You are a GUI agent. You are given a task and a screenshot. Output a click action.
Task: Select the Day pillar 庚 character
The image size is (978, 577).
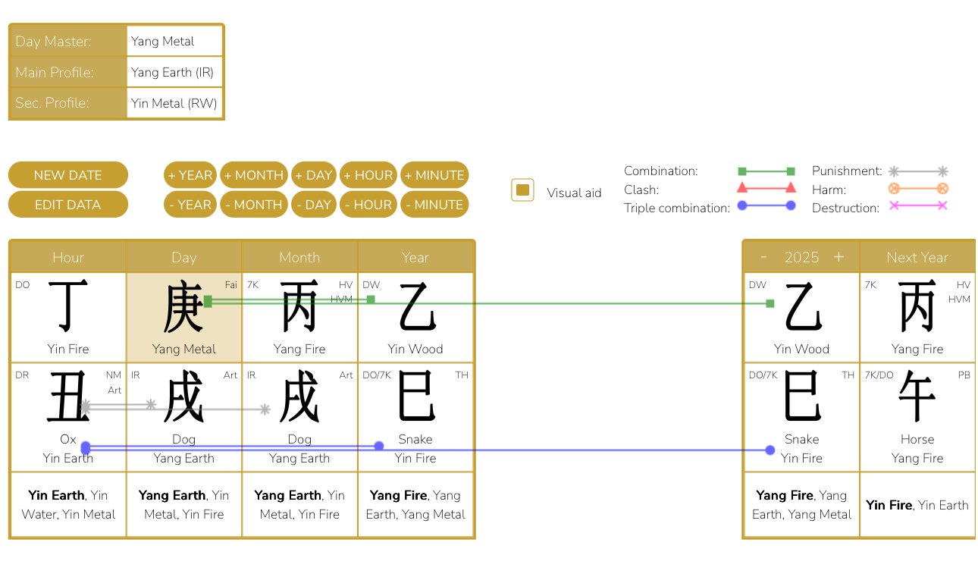click(184, 306)
